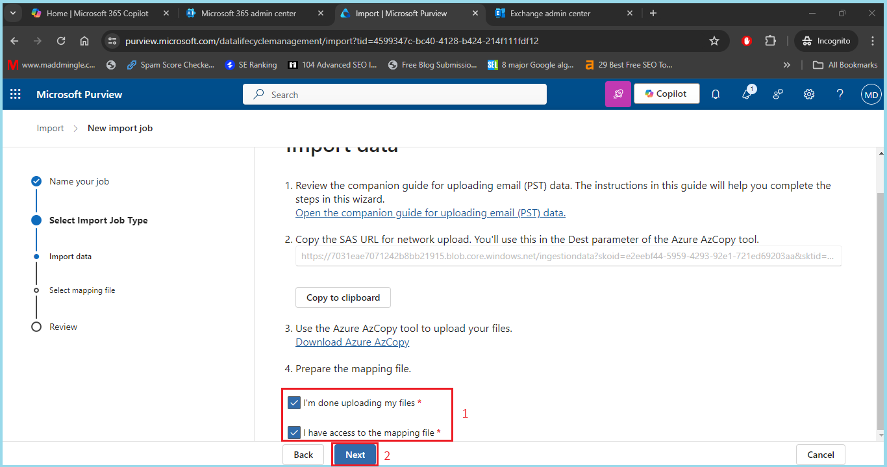Viewport: 887px width, 467px height.
Task: Uncheck I'm done uploading my files
Action: coord(294,403)
